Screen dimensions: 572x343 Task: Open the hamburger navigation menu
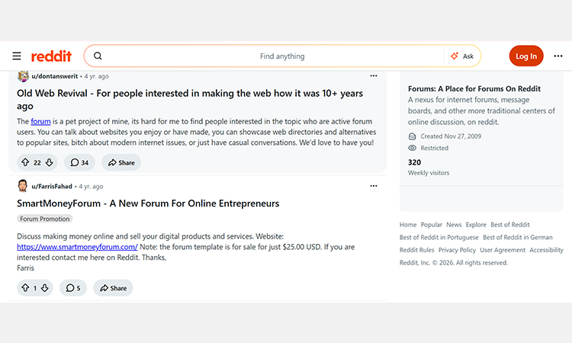(17, 56)
